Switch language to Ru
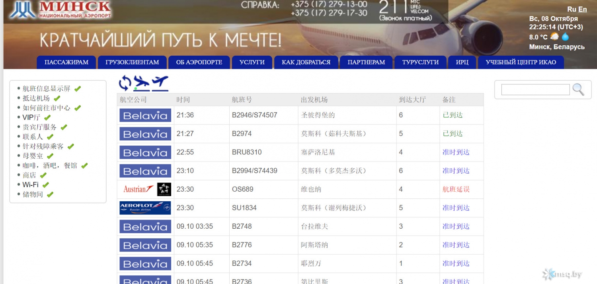The width and height of the screenshot is (597, 284). 572,9
